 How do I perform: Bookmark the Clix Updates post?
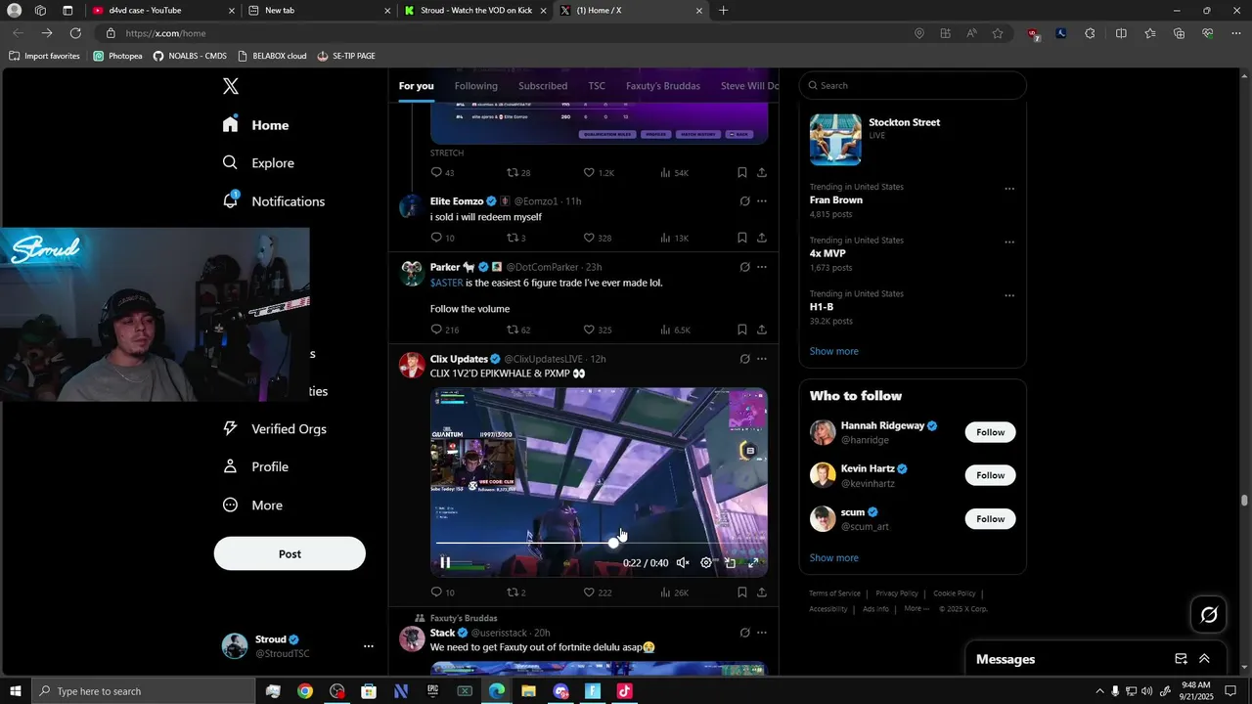tap(742, 593)
